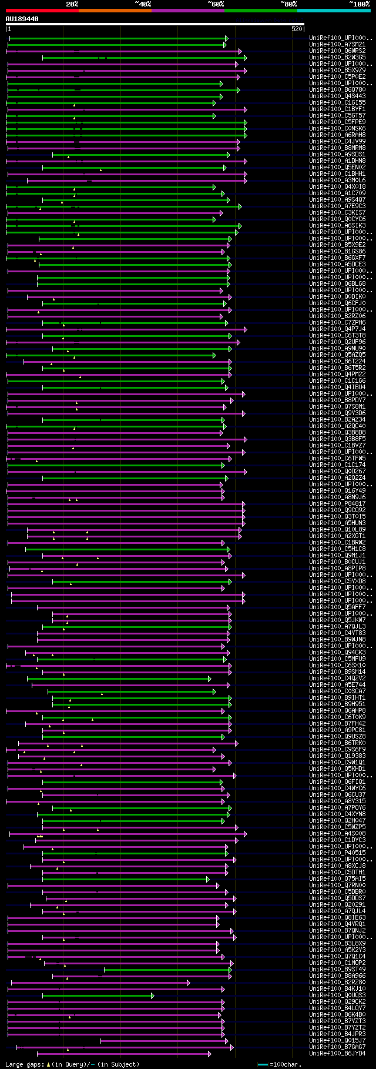
Task: Select the UniRef100_C6TFW5 label
Action: (x=337, y=459)
